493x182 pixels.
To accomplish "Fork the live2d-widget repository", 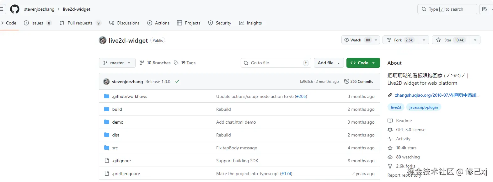I will pyautogui.click(x=401, y=40).
